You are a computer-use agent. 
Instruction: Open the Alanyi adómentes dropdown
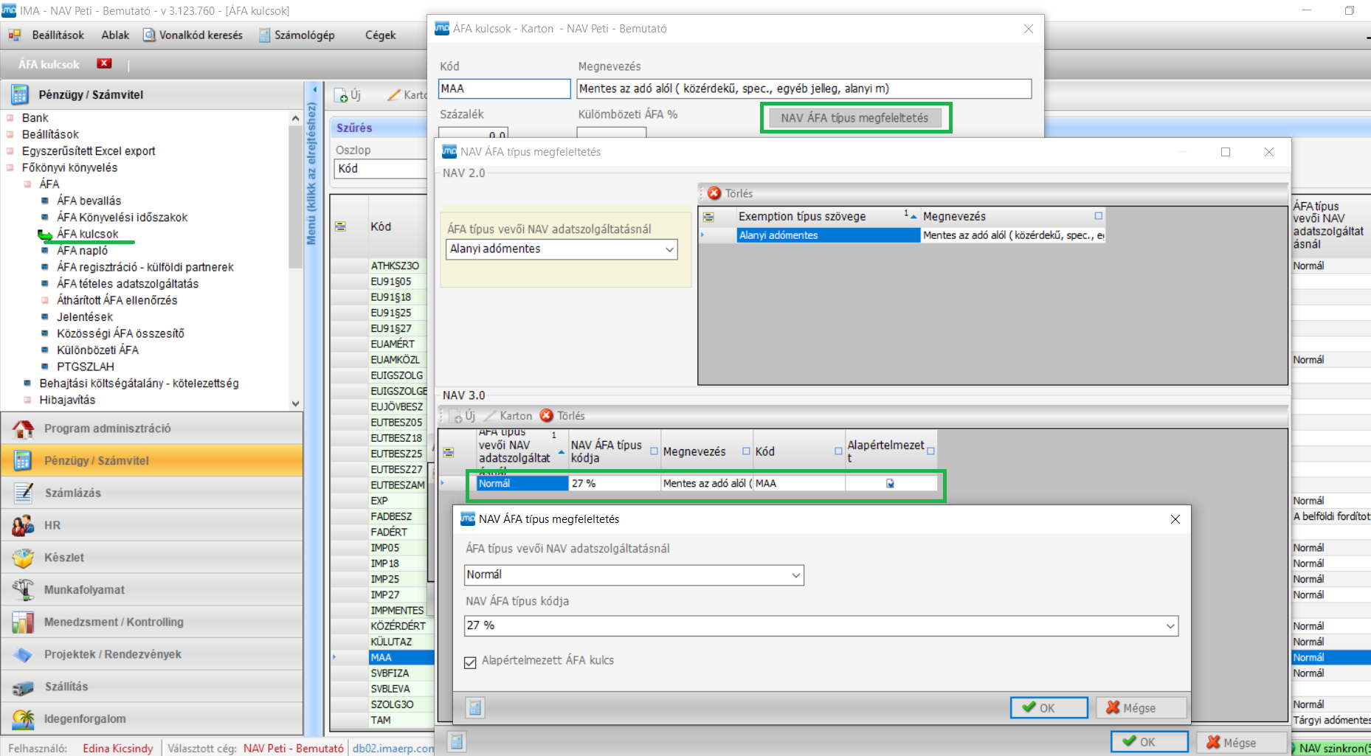tap(669, 249)
